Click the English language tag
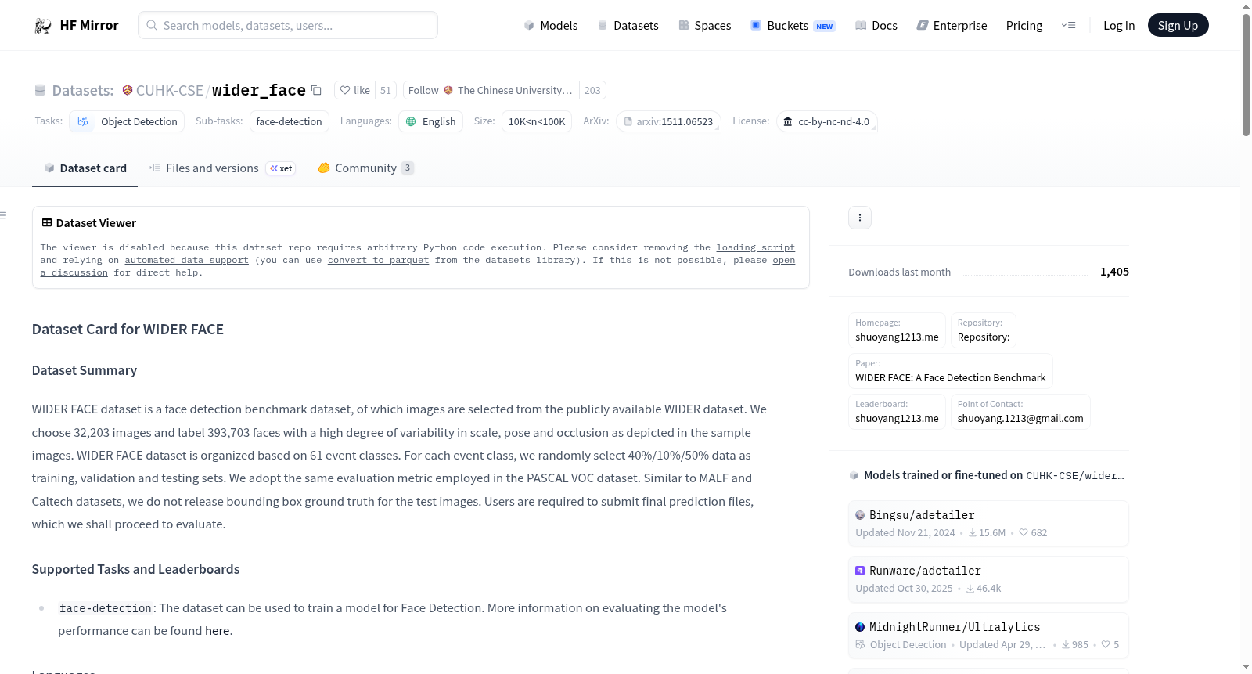The image size is (1252, 674). pyautogui.click(x=431, y=121)
